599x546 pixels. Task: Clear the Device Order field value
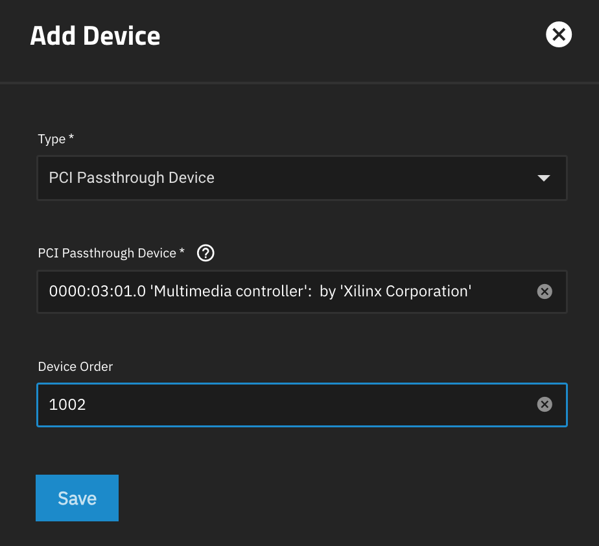coord(545,404)
